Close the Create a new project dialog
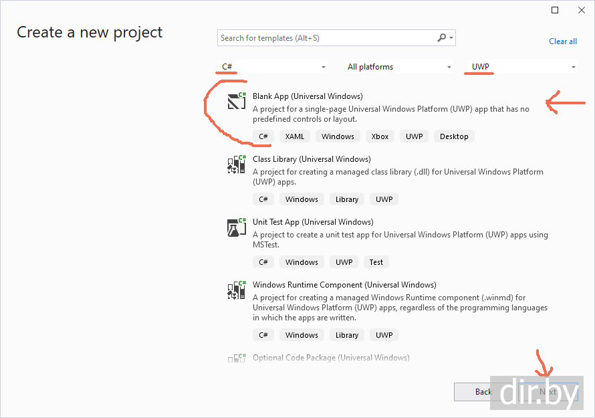Viewport: 595px width, 418px height. (x=582, y=10)
